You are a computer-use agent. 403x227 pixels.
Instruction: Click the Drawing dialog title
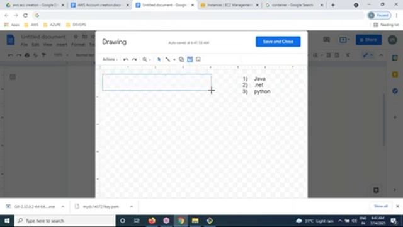click(115, 42)
